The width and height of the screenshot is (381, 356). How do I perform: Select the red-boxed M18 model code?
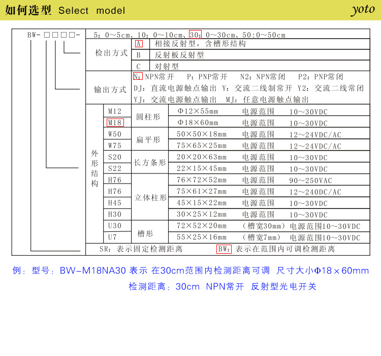114,123
